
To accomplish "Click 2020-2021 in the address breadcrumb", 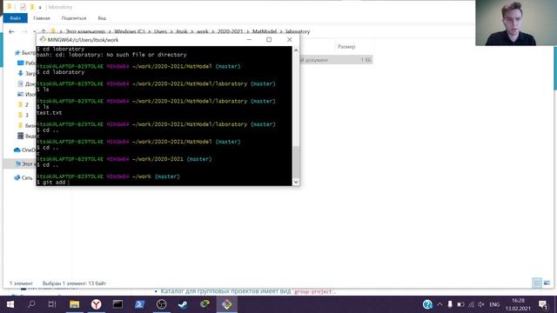I will (230, 31).
